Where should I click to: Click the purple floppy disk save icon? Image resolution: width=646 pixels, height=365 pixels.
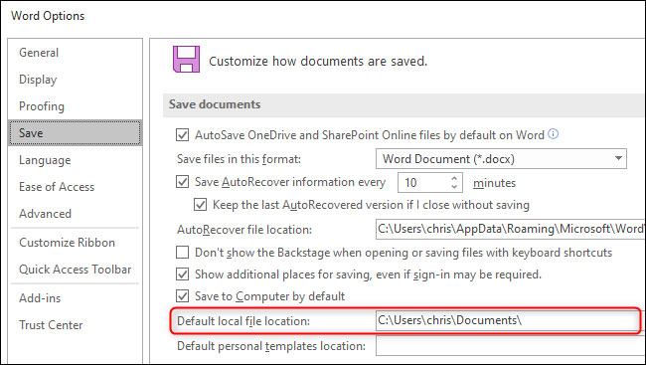pos(186,60)
